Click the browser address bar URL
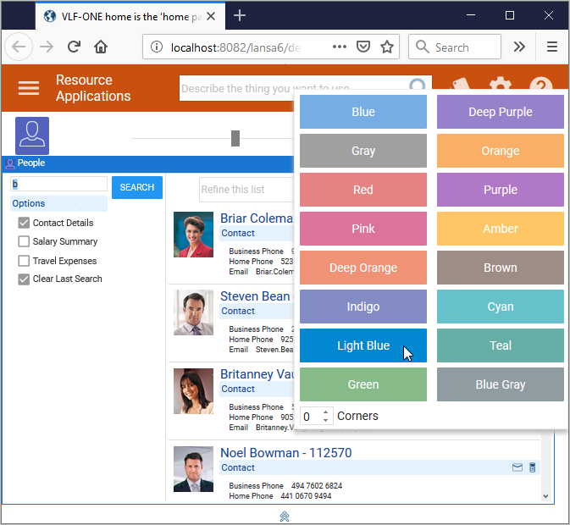The image size is (570, 525). point(236,47)
